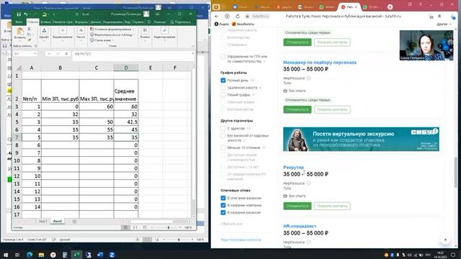The width and height of the screenshot is (461, 259).
Task: Save the Excel workbook via toolbar icon
Action: (19, 14)
